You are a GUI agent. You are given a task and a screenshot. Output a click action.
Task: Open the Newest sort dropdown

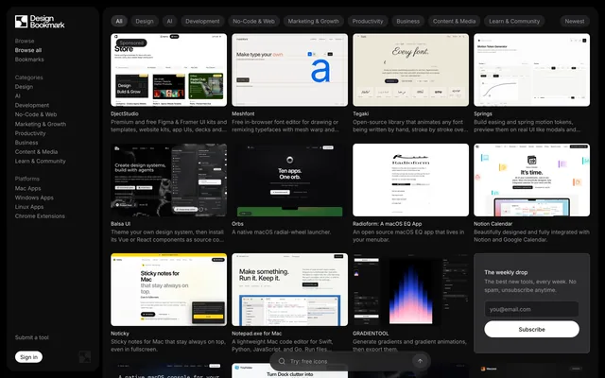tap(575, 21)
